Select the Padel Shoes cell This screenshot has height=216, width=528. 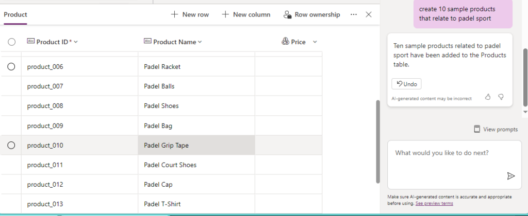(196, 106)
